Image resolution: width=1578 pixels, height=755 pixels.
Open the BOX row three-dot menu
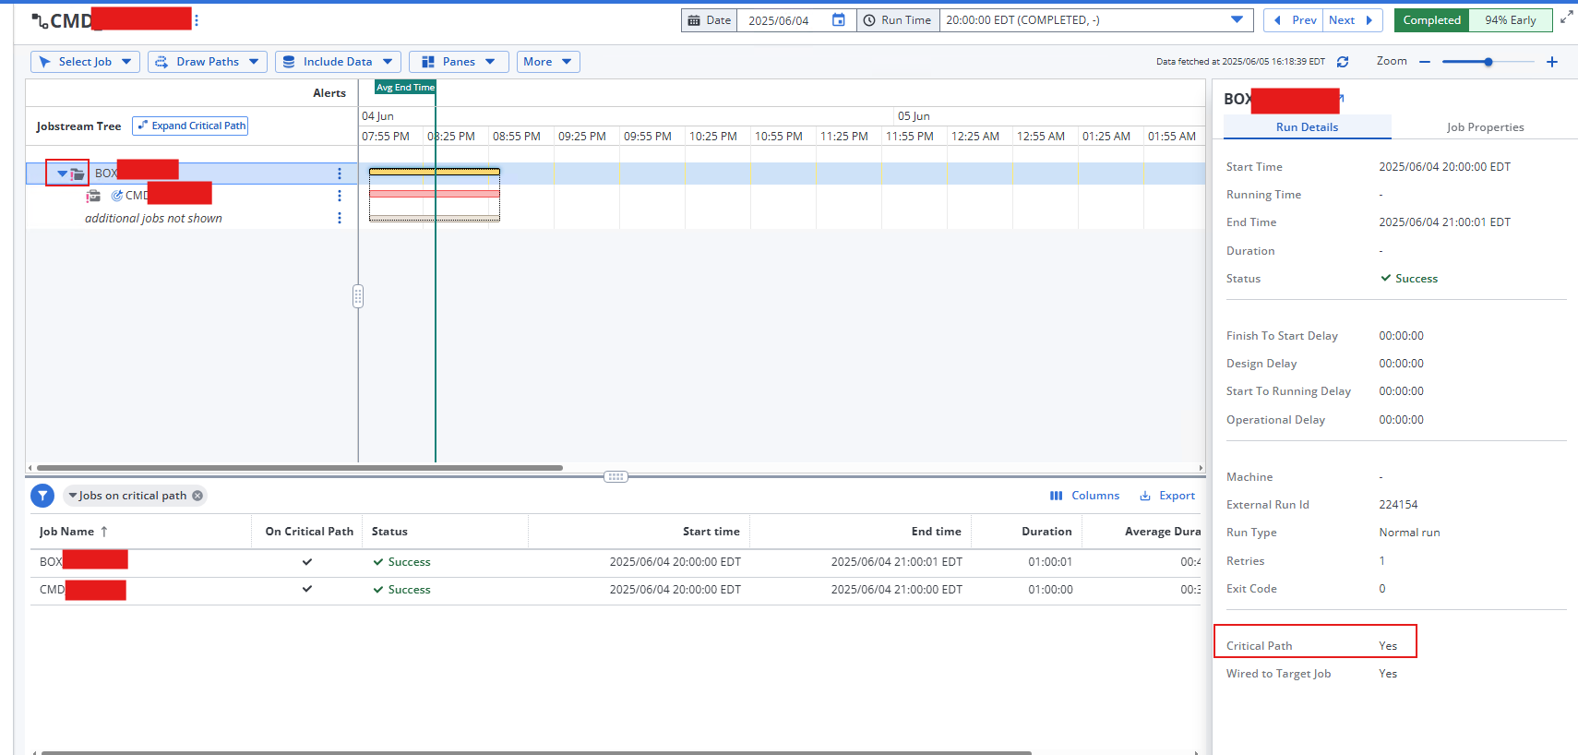click(340, 174)
